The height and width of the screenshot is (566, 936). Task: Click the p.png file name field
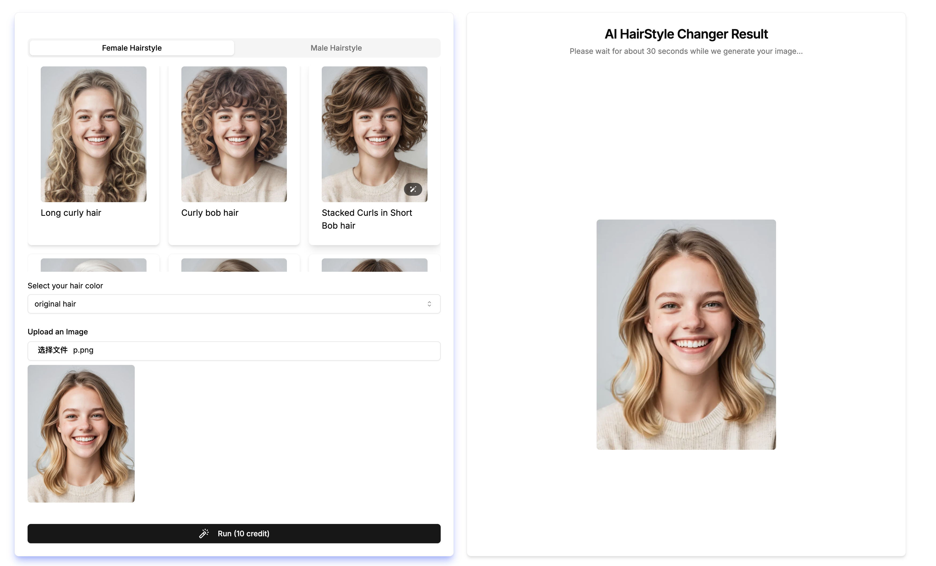83,350
